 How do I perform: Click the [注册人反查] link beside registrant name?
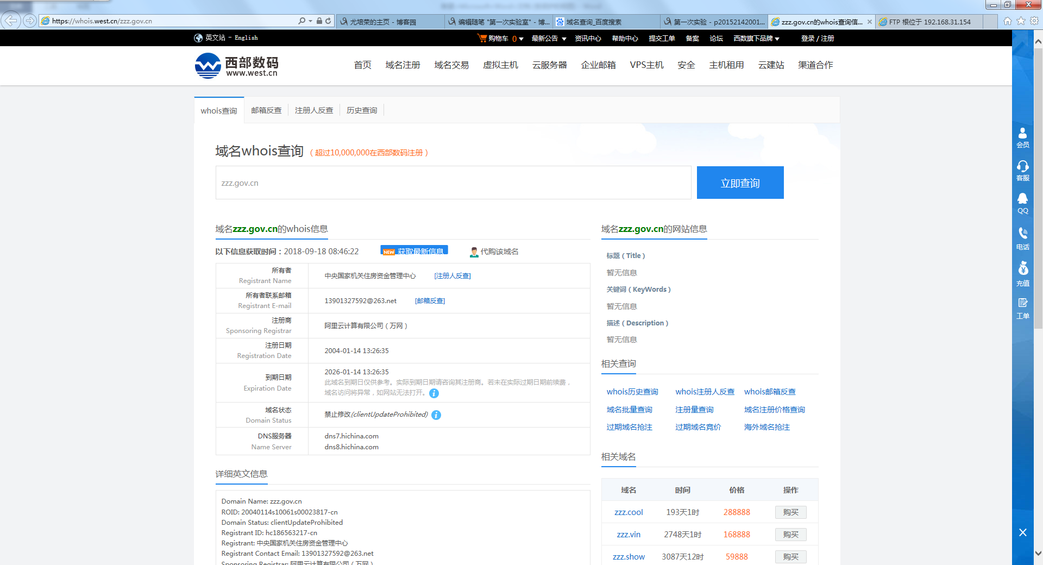(453, 276)
